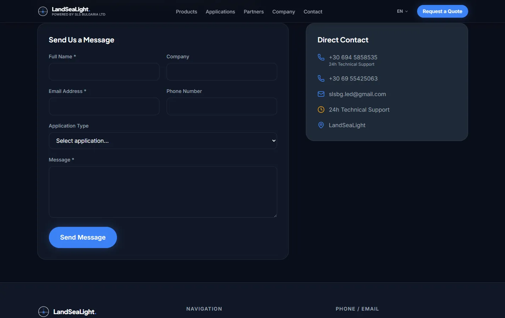The image size is (505, 318).
Task: Focus the Full Name input field
Action: tap(104, 72)
